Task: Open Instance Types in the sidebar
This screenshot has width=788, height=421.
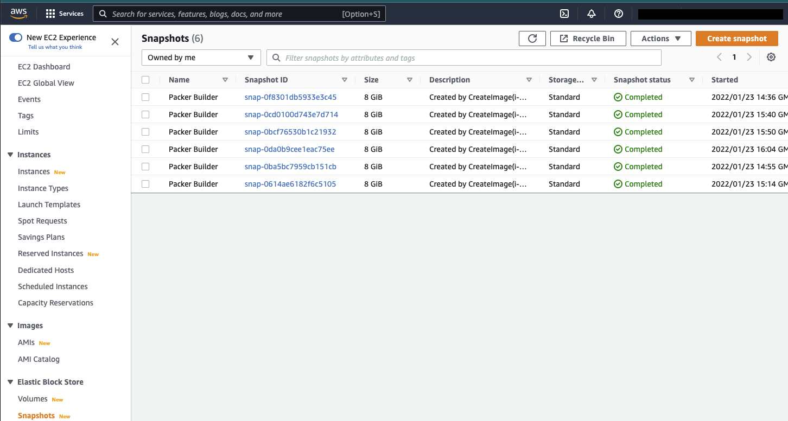Action: [43, 188]
